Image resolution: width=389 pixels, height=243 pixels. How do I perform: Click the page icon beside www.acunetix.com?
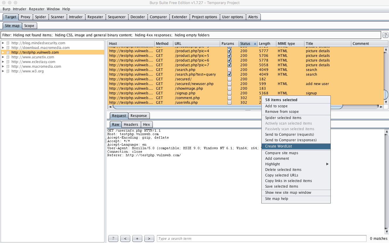8,57
